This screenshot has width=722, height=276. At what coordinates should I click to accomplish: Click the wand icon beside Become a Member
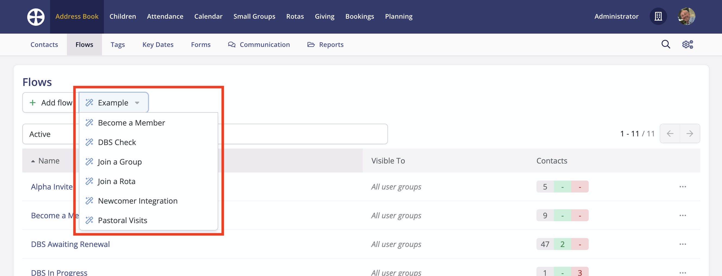point(89,122)
